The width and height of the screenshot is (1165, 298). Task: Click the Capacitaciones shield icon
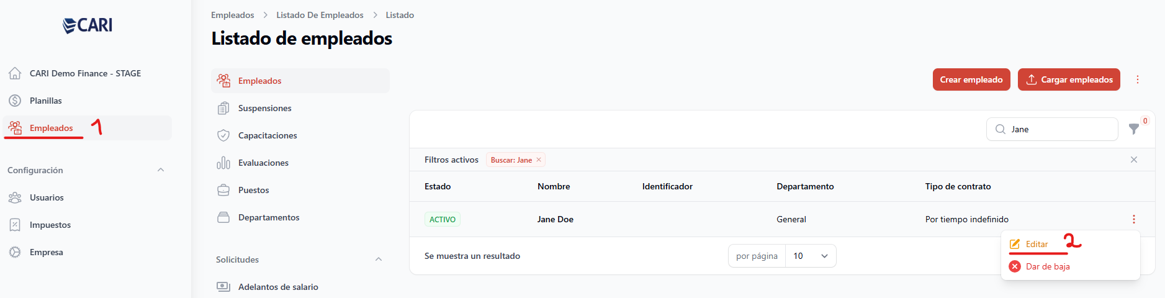(223, 135)
